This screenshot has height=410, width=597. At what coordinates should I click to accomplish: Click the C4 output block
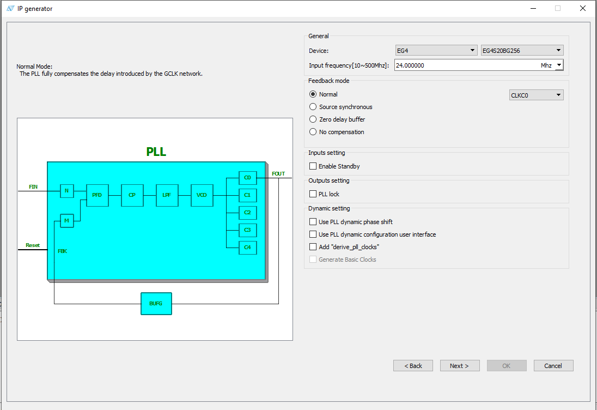pos(247,248)
